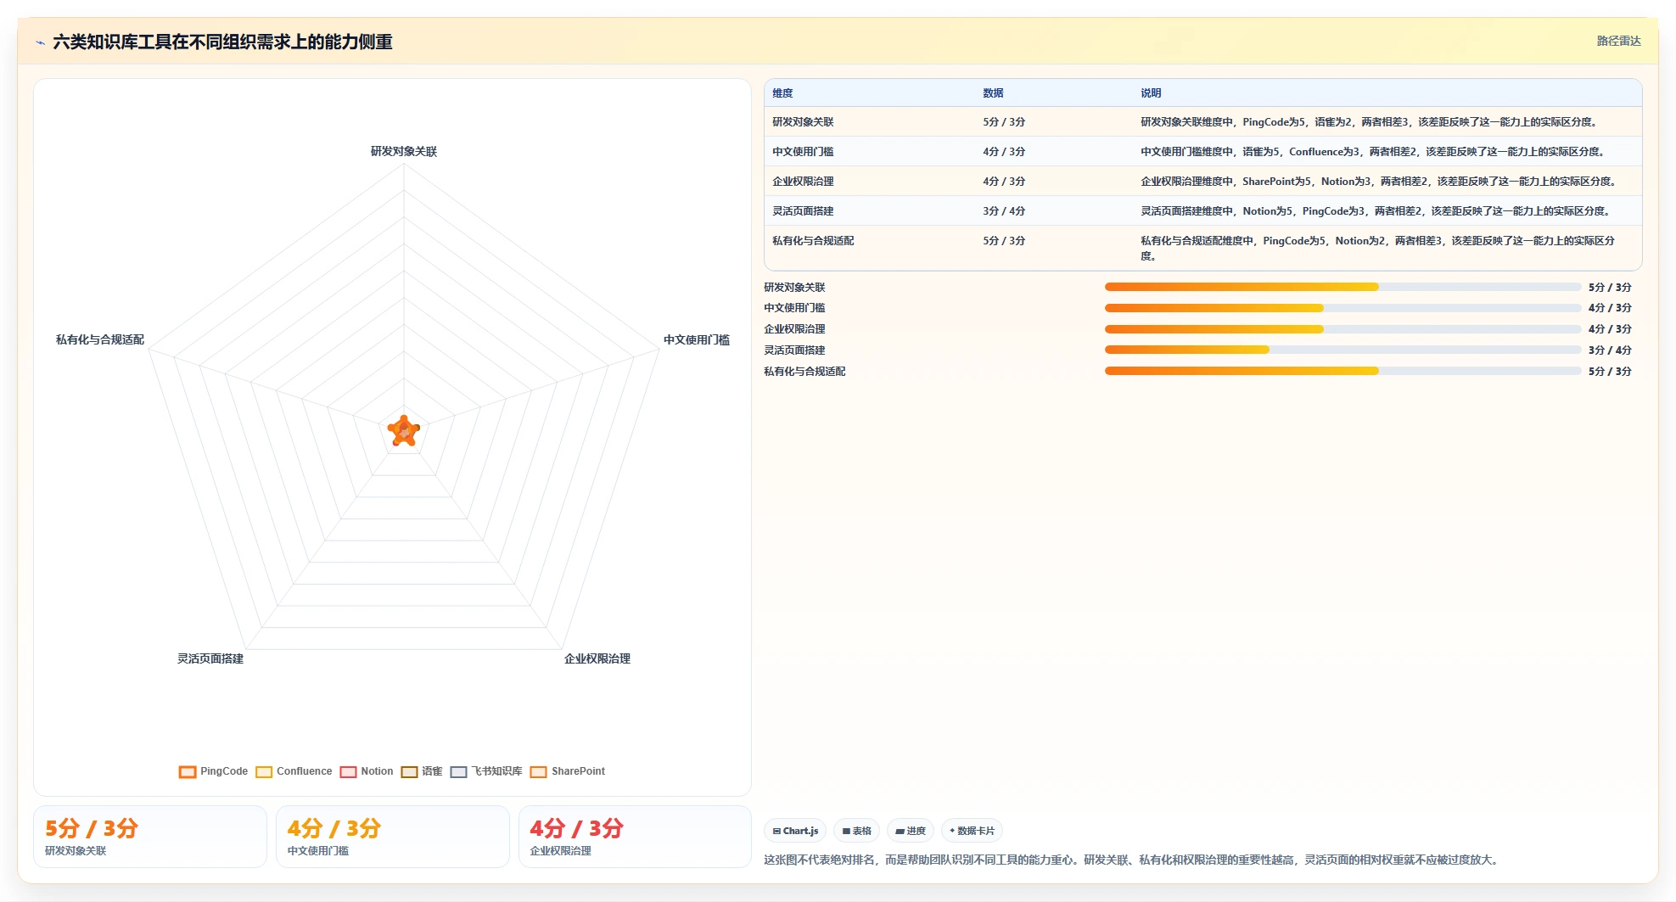Click the 路径雷达 label in header
The width and height of the screenshot is (1676, 902).
click(1618, 41)
